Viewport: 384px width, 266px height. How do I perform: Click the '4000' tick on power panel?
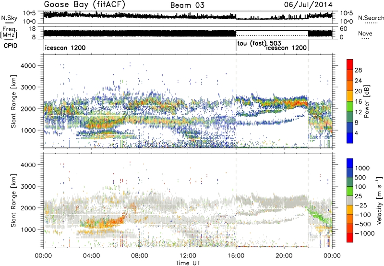click(28, 66)
